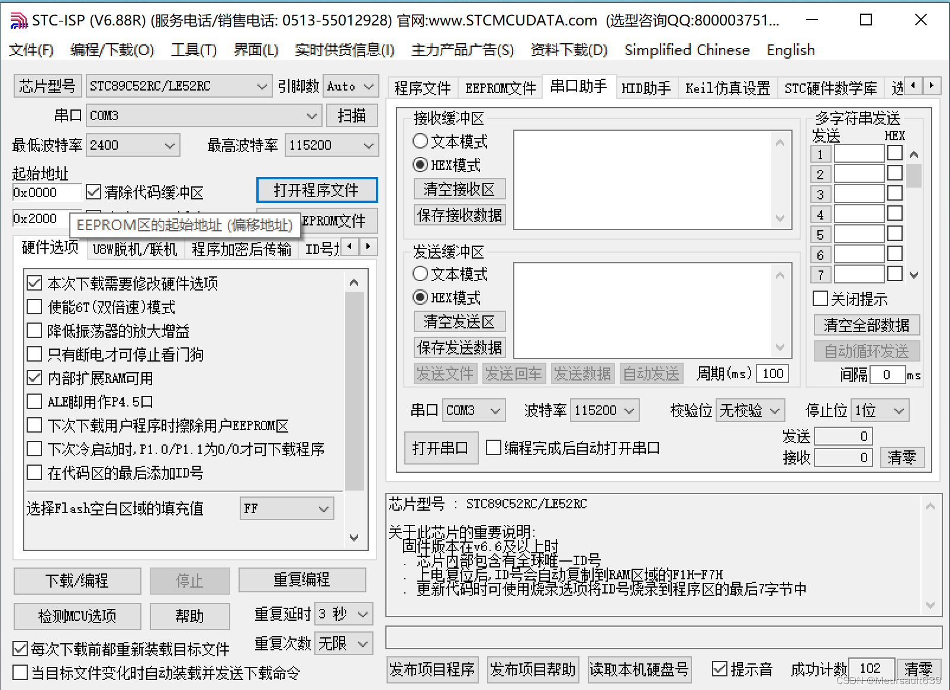
Task: Click the 周期(ms) 100 input field
Action: 772,373
